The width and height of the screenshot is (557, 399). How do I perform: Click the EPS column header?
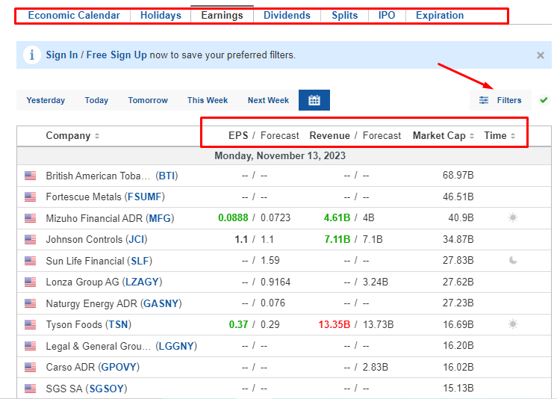click(x=238, y=136)
